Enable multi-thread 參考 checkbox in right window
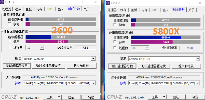 click(115, 42)
